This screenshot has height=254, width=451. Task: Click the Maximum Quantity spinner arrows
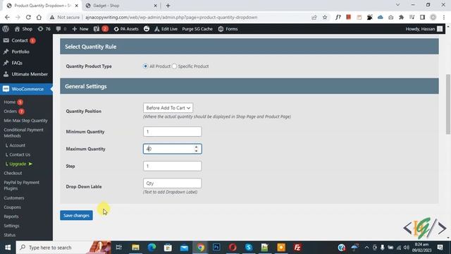pos(196,149)
